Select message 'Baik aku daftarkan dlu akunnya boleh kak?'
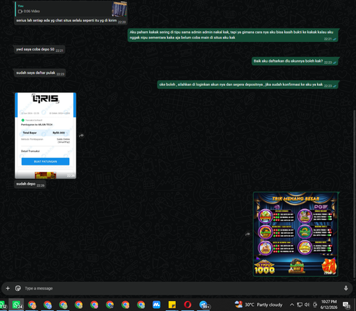The height and width of the screenshot is (311, 356). (x=295, y=61)
